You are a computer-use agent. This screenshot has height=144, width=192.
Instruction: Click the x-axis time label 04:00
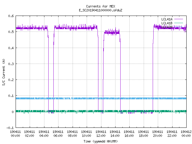coord(44,136)
